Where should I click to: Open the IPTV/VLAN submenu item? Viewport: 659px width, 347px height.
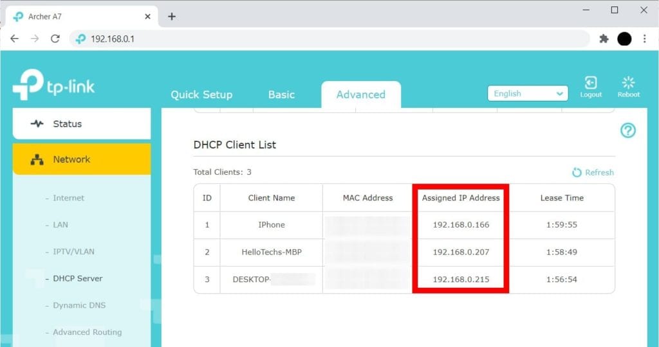click(73, 252)
